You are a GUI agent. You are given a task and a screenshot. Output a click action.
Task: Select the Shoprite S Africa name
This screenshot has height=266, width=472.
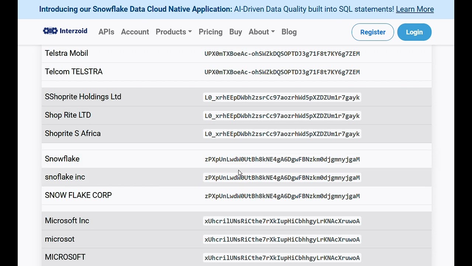click(x=73, y=133)
